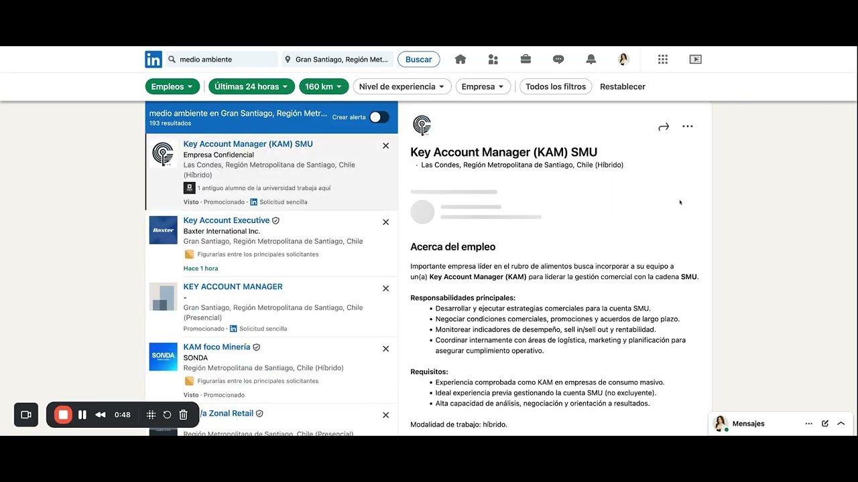Open the profile avatar menu
Viewport: 858px width, 482px height.
tap(623, 60)
